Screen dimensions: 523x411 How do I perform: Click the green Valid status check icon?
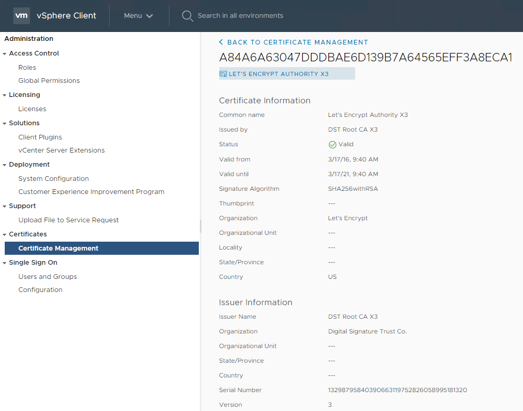pos(332,144)
